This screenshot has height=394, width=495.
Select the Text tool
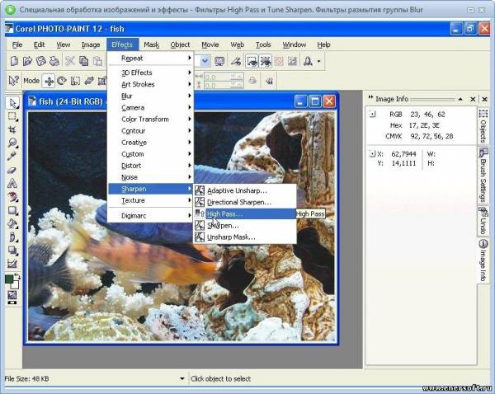coord(12,183)
